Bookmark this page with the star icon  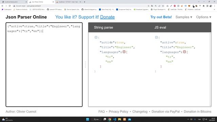163,6
